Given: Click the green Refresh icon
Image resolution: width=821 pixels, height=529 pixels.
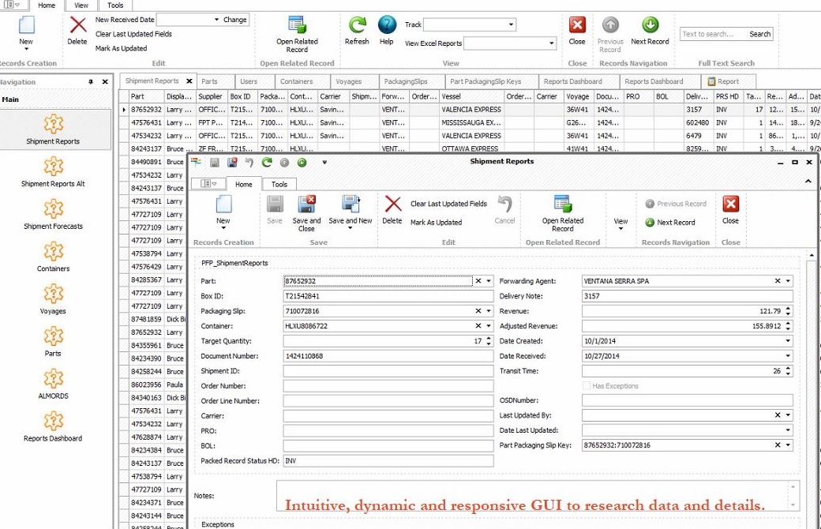Looking at the screenshot, I should tap(357, 25).
